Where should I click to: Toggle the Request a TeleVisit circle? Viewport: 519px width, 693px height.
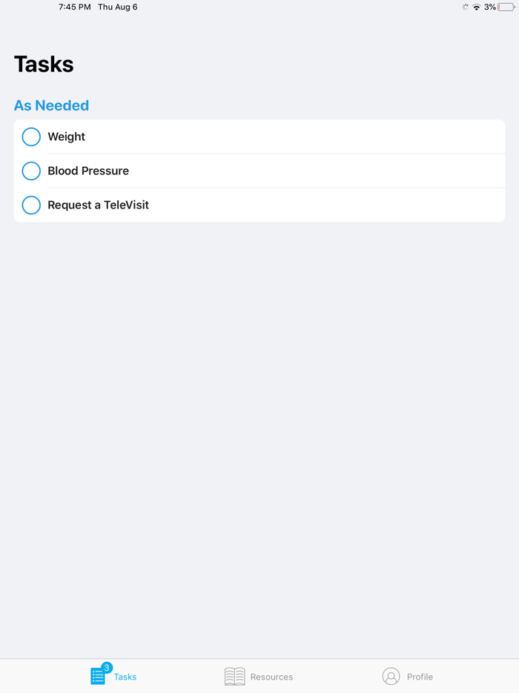click(31, 205)
